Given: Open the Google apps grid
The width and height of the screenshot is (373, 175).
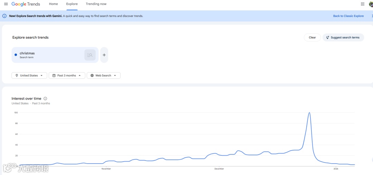Looking at the screenshot, I should tap(362, 4).
